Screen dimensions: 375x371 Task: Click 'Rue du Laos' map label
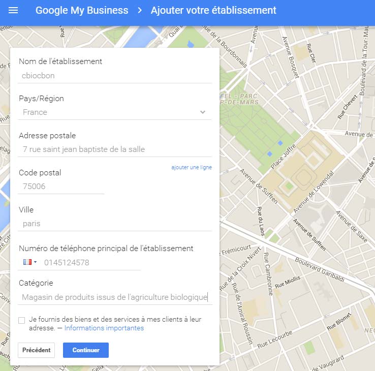(261, 221)
